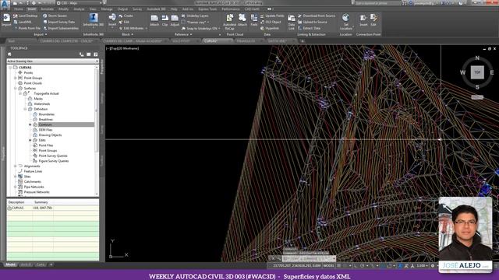Click Autodesk ReCap icon
Image resolution: width=499 pixels, height=280 pixels.
229,18
